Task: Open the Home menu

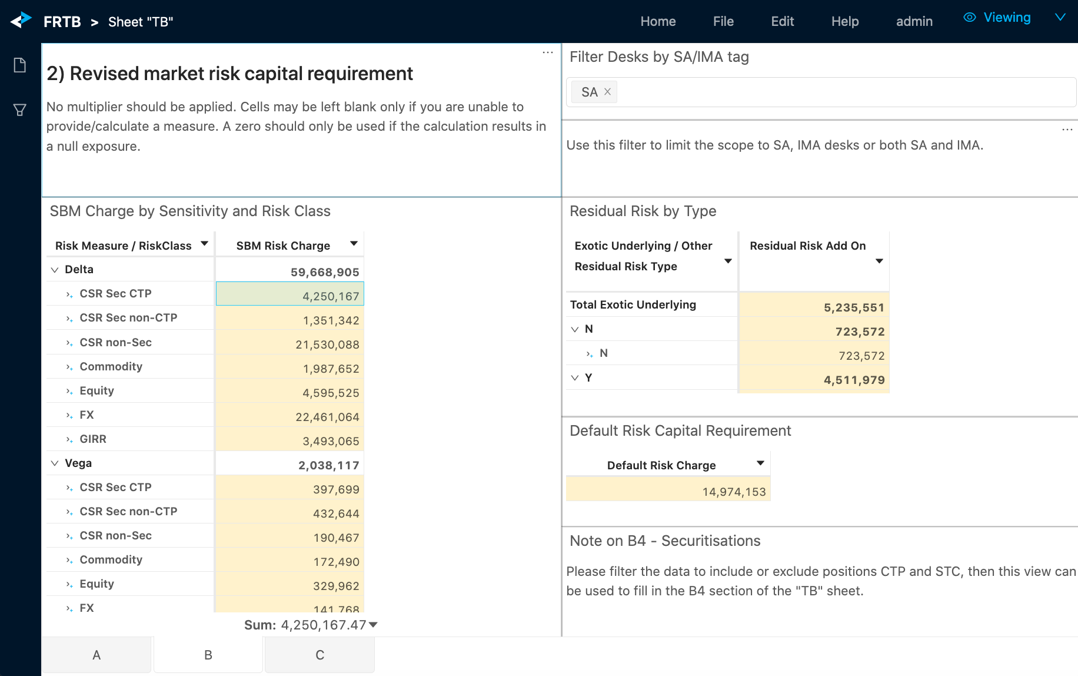Action: (x=658, y=21)
